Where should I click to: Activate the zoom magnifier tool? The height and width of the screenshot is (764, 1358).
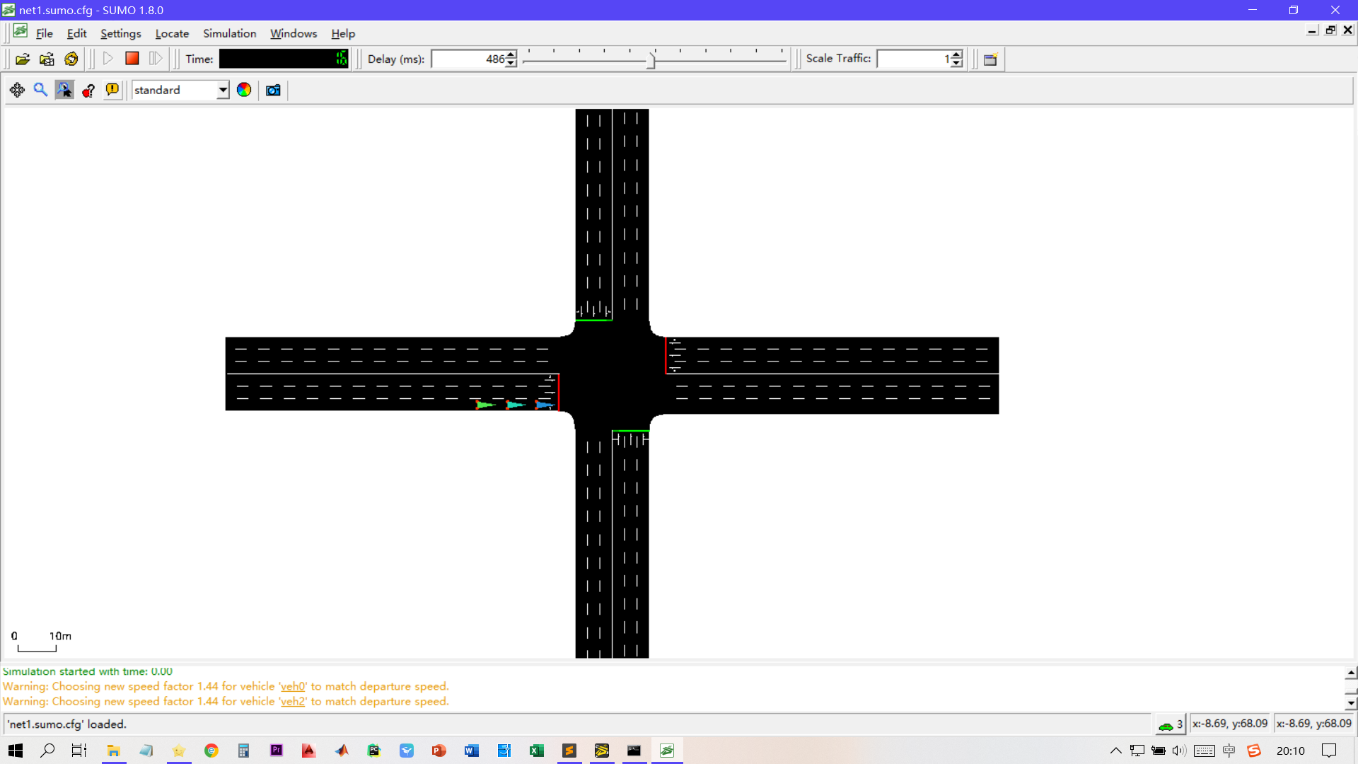[x=40, y=90]
